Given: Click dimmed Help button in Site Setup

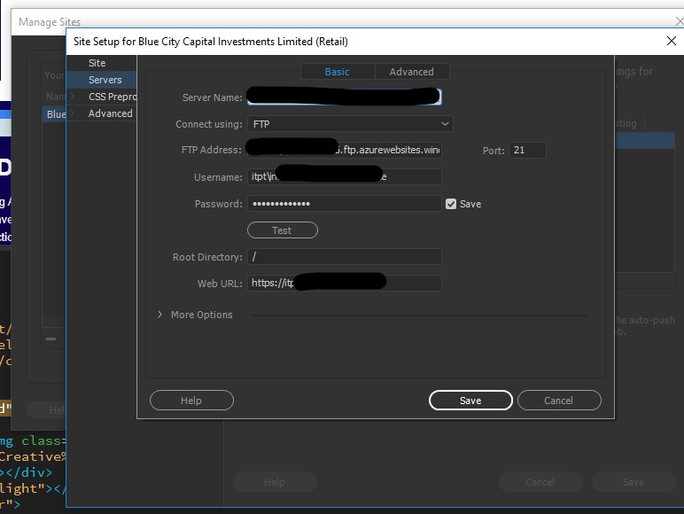Looking at the screenshot, I should click(x=275, y=482).
